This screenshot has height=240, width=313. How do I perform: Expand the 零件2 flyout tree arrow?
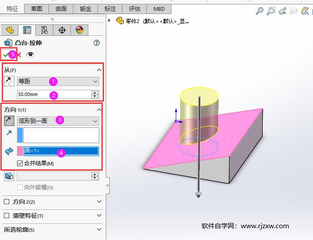tap(109, 21)
